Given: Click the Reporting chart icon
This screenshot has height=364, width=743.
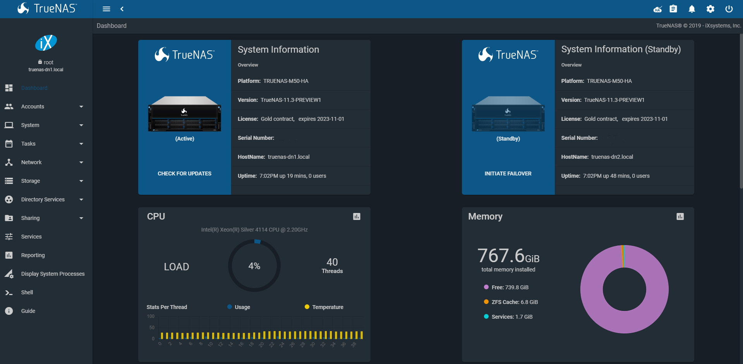Looking at the screenshot, I should tap(9, 255).
